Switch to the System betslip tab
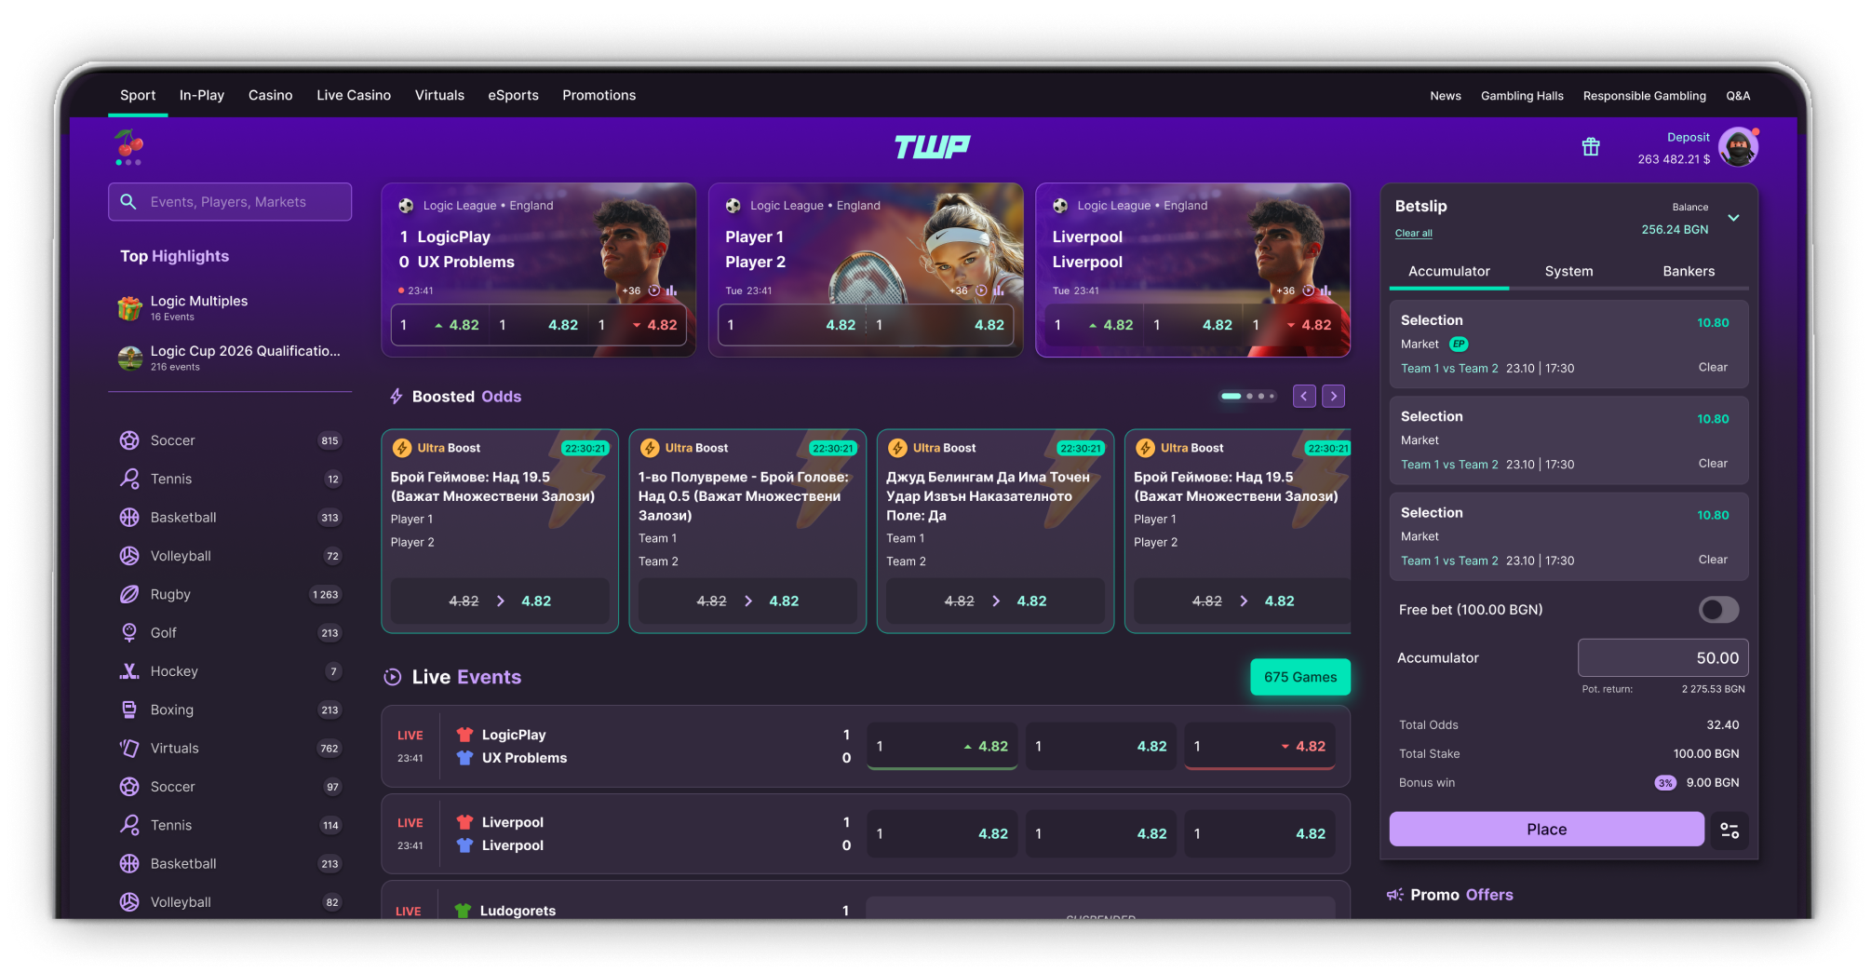 click(1568, 271)
